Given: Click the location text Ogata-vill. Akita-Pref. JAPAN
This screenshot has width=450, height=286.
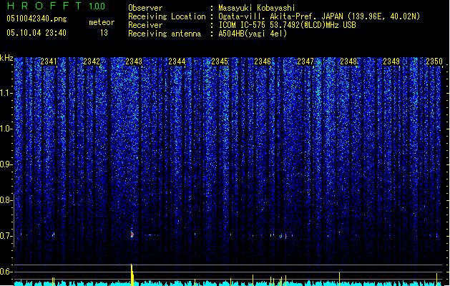Looking at the screenshot, I should pyautogui.click(x=280, y=16).
